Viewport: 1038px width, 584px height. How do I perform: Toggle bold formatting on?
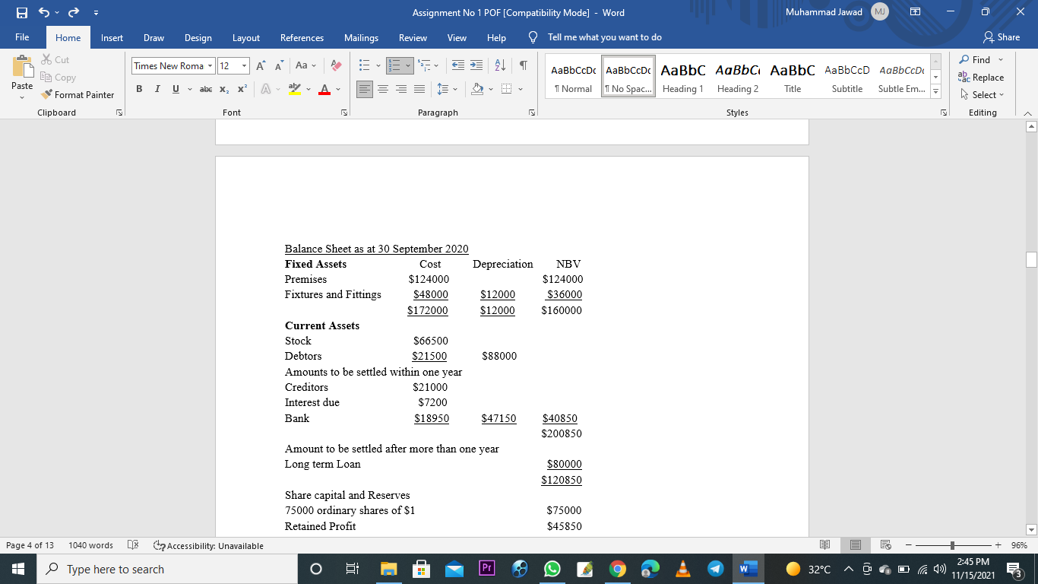(138, 89)
